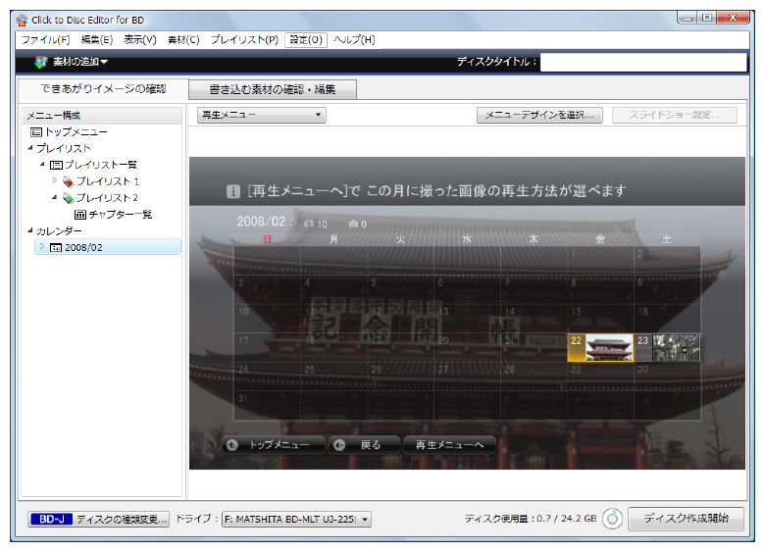Open the プレイリスト(P) menu
Screen dimensions: 765x552
[244, 39]
